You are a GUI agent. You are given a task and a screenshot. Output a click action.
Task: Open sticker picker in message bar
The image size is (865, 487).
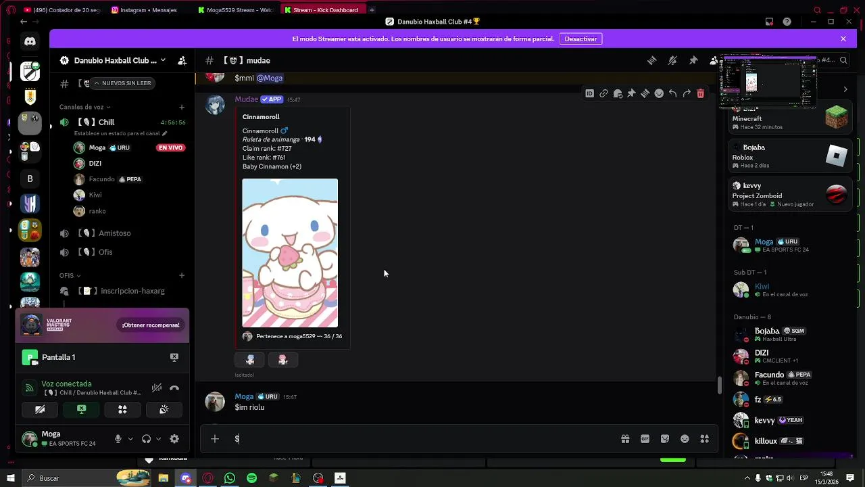[x=665, y=439]
